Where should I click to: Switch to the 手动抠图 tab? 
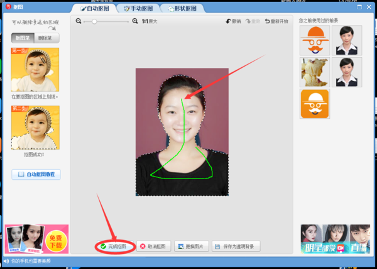click(139, 9)
